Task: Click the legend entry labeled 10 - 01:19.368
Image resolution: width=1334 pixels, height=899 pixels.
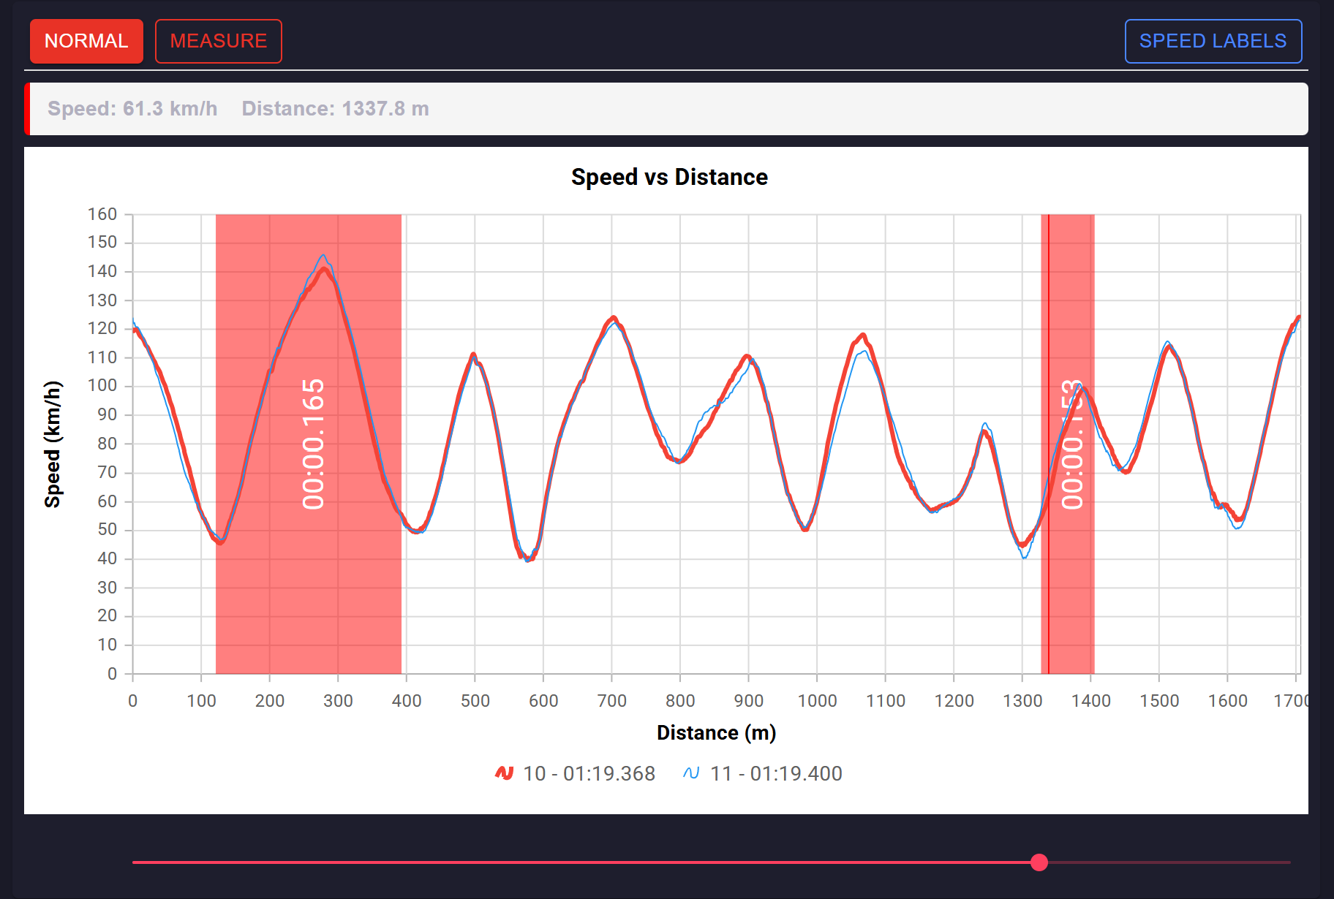Action: pos(587,773)
